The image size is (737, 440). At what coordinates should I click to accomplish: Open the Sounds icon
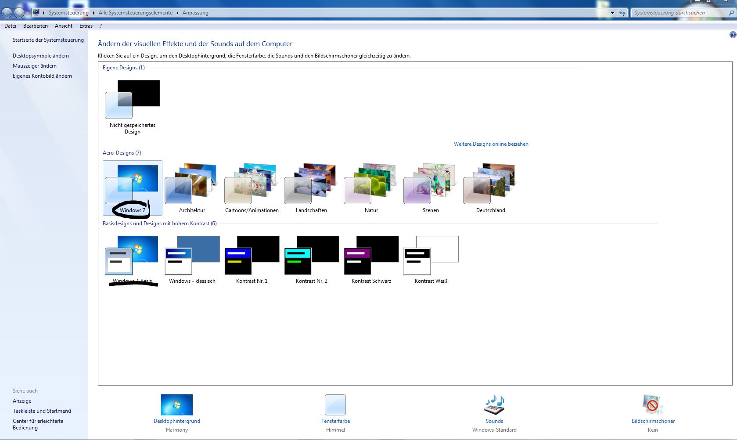pos(494,405)
